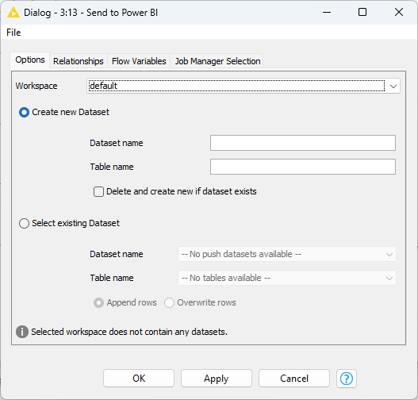Viewport: 418px width, 400px height.
Task: Open the Flow Variables tab
Action: pyautogui.click(x=139, y=61)
